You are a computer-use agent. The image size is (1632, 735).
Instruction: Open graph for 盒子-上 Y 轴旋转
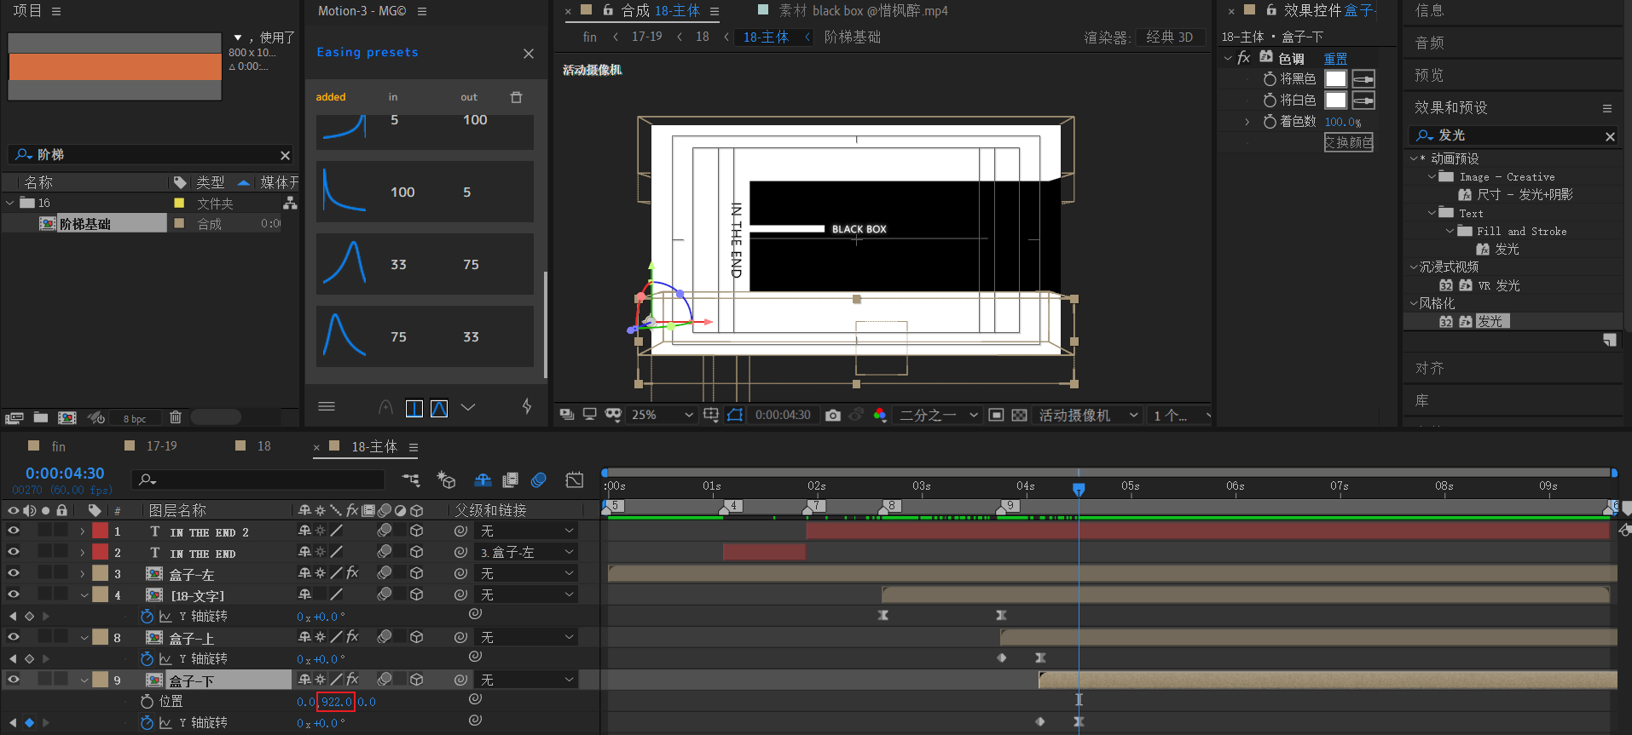click(165, 658)
